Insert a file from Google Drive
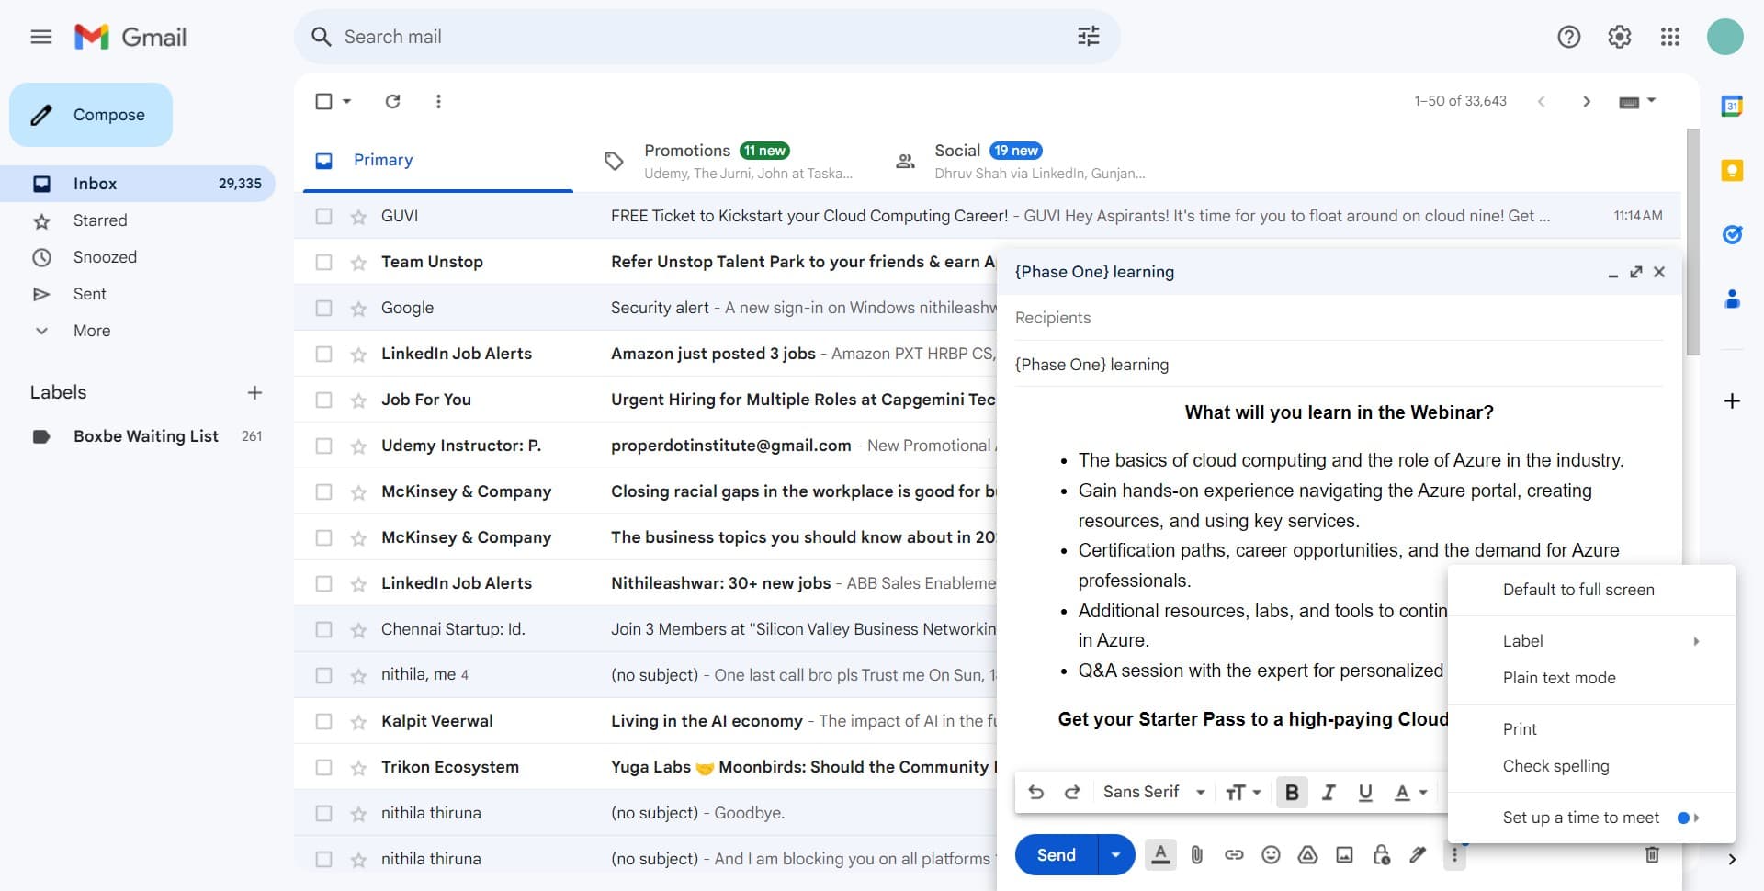 point(1307,854)
